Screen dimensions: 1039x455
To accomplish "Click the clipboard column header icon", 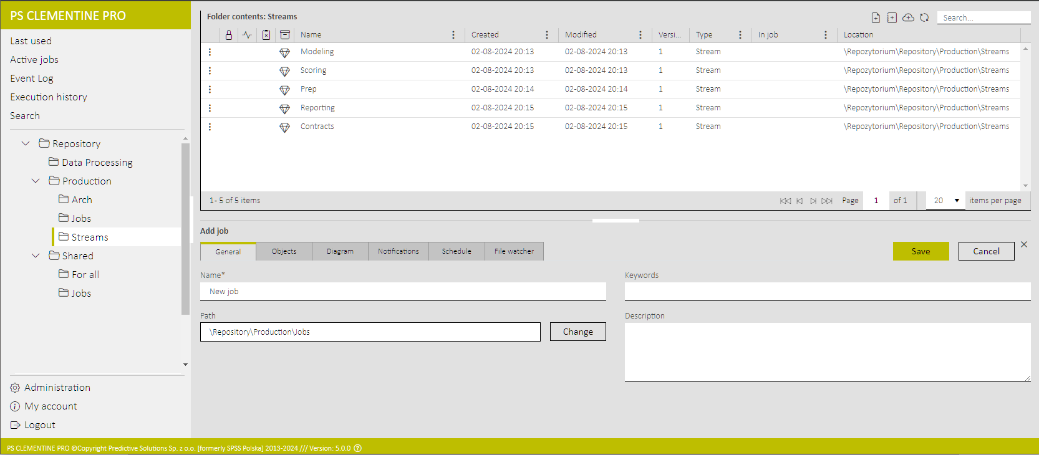I will coord(266,35).
